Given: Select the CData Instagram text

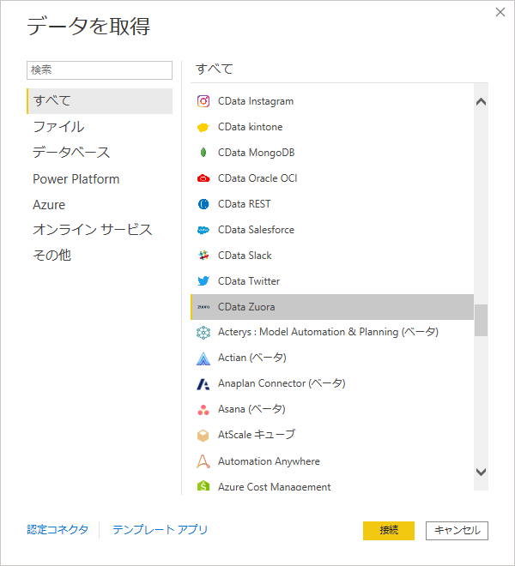Looking at the screenshot, I should click(256, 101).
